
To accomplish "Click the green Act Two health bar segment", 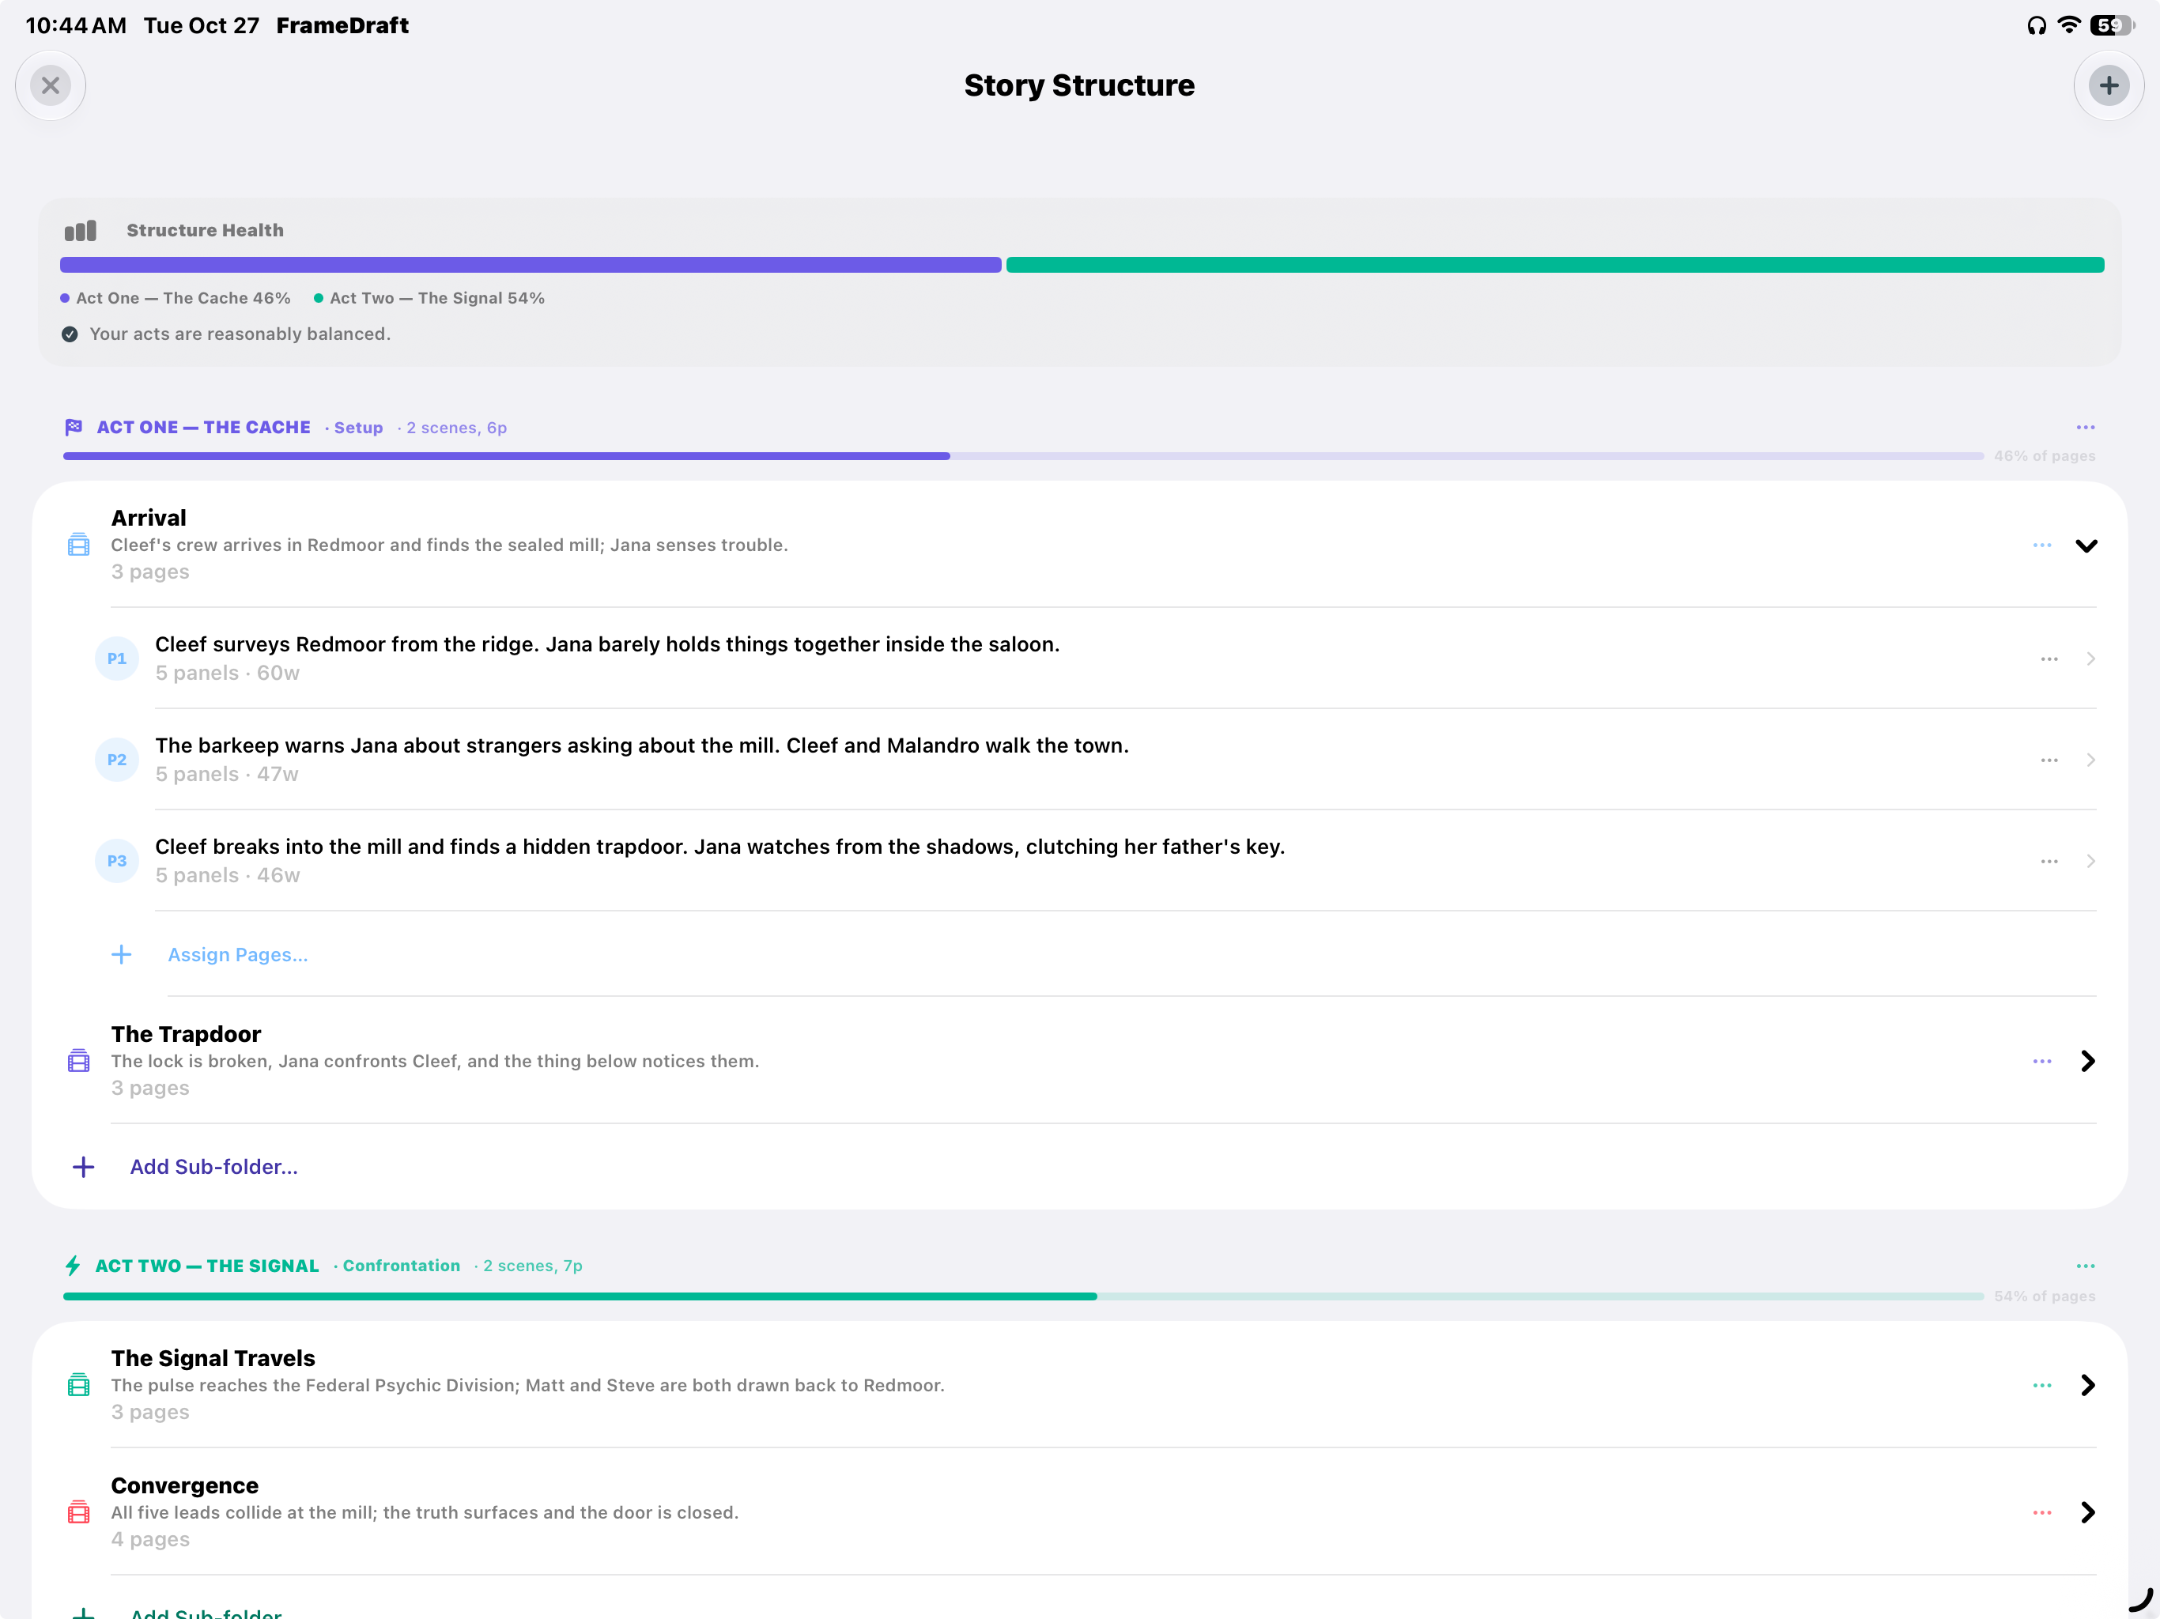I will (1554, 266).
